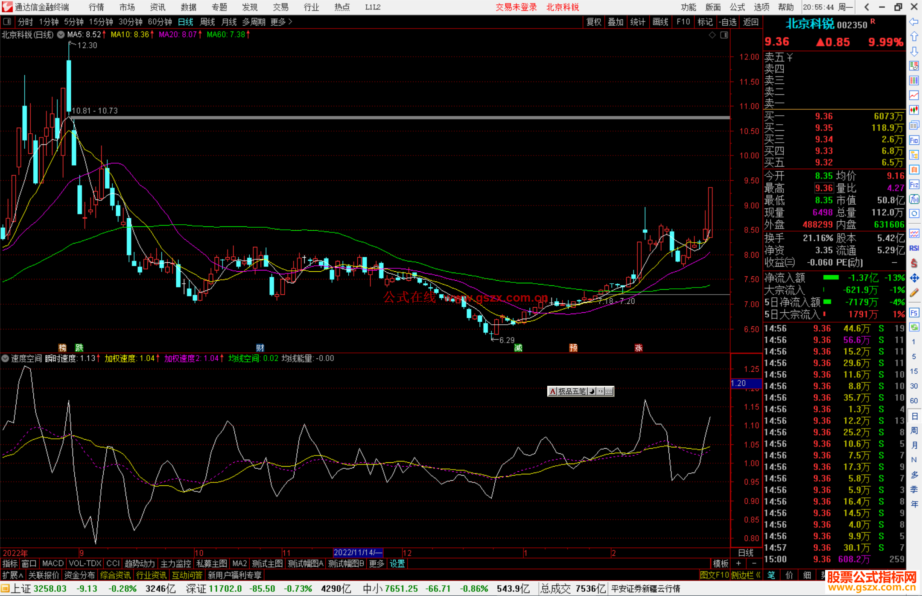
Task: Select the MACD indicator tab
Action: (x=53, y=564)
